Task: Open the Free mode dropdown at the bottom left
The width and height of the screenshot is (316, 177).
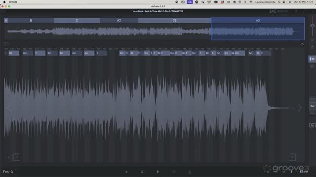Action: 8,172
